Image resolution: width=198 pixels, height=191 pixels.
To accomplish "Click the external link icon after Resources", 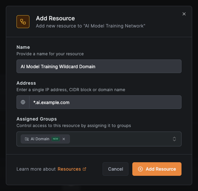I will point(84,169).
